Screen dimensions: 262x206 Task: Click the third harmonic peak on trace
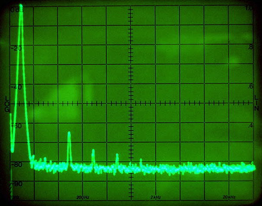[93, 151]
